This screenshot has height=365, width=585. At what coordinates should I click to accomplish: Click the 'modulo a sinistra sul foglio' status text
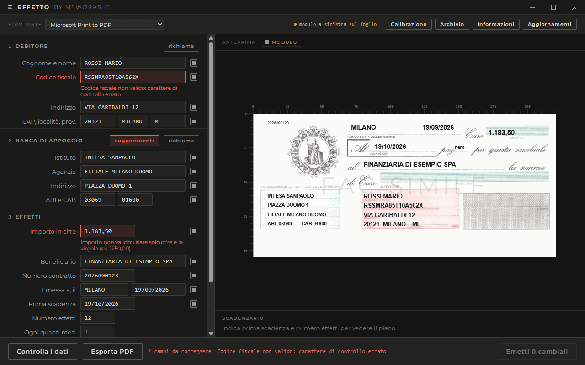tap(338, 25)
